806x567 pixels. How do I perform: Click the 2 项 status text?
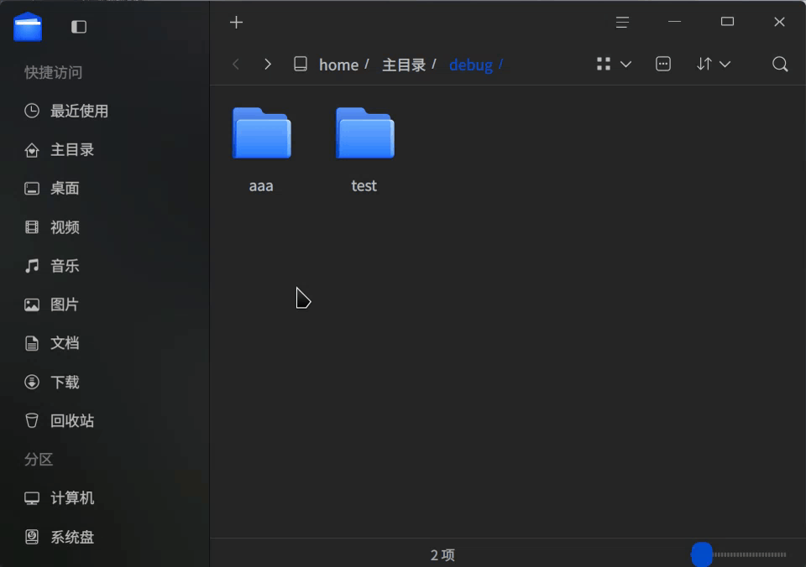coord(442,554)
